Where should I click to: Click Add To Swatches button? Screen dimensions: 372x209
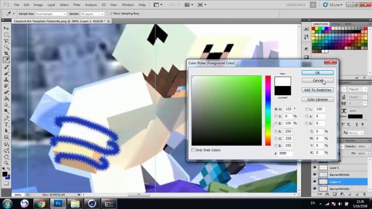tap(317, 90)
